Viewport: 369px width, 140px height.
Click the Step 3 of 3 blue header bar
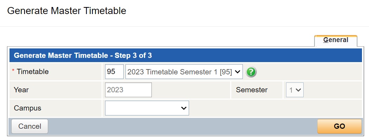pos(186,55)
